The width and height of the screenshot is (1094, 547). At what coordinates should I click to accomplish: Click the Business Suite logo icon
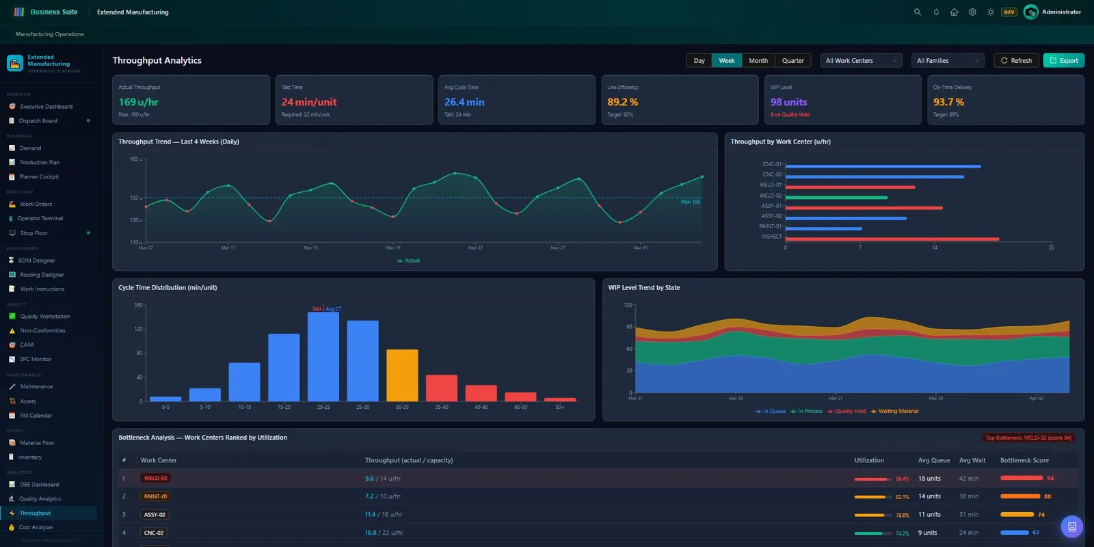[19, 12]
